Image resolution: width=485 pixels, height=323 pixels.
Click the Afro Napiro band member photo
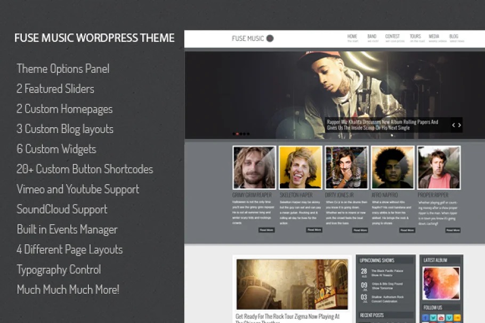pos(393,167)
